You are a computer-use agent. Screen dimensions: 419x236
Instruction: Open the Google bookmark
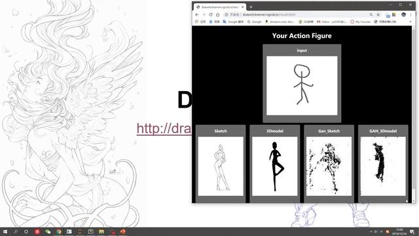pyautogui.click(x=255, y=22)
